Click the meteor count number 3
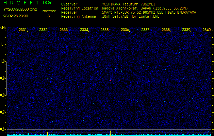The image size is (214, 136). [x=48, y=16]
